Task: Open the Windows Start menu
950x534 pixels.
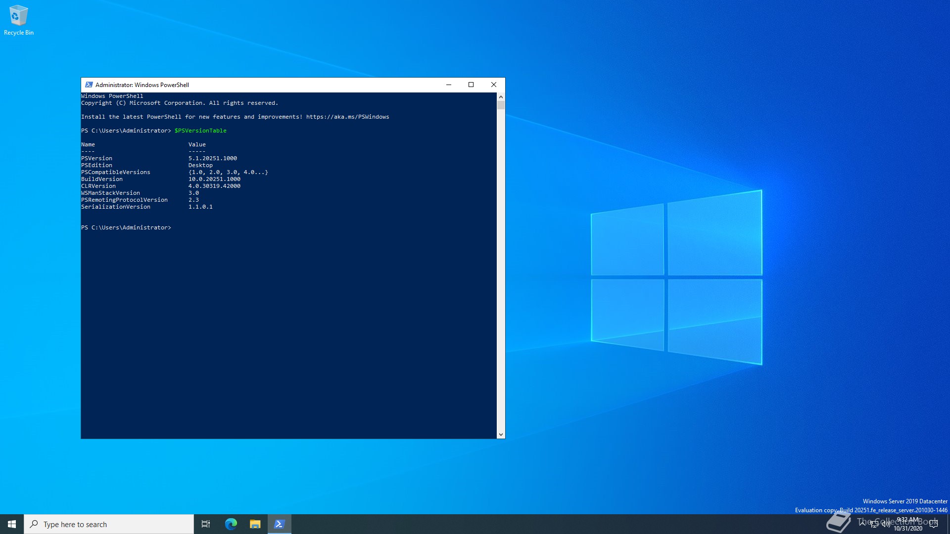Action: 12,524
